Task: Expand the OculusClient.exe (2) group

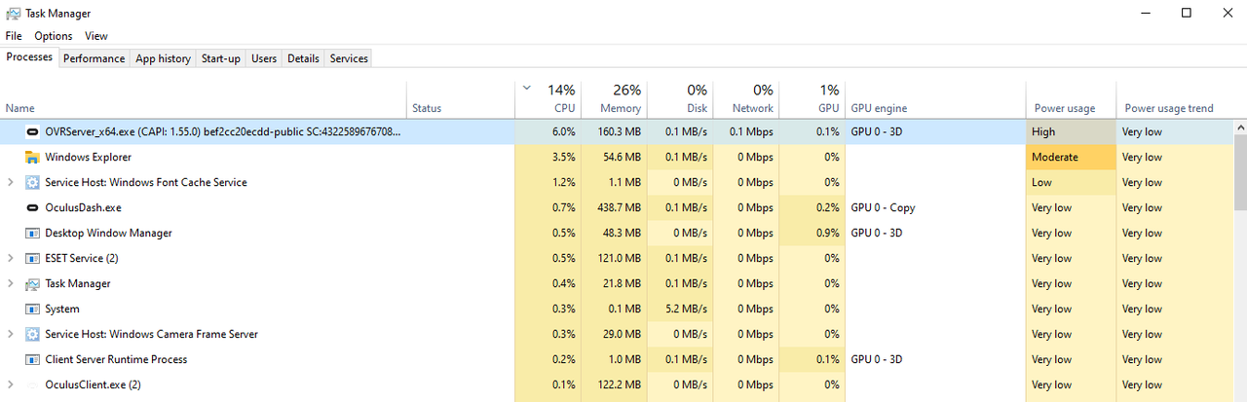Action: tap(11, 384)
